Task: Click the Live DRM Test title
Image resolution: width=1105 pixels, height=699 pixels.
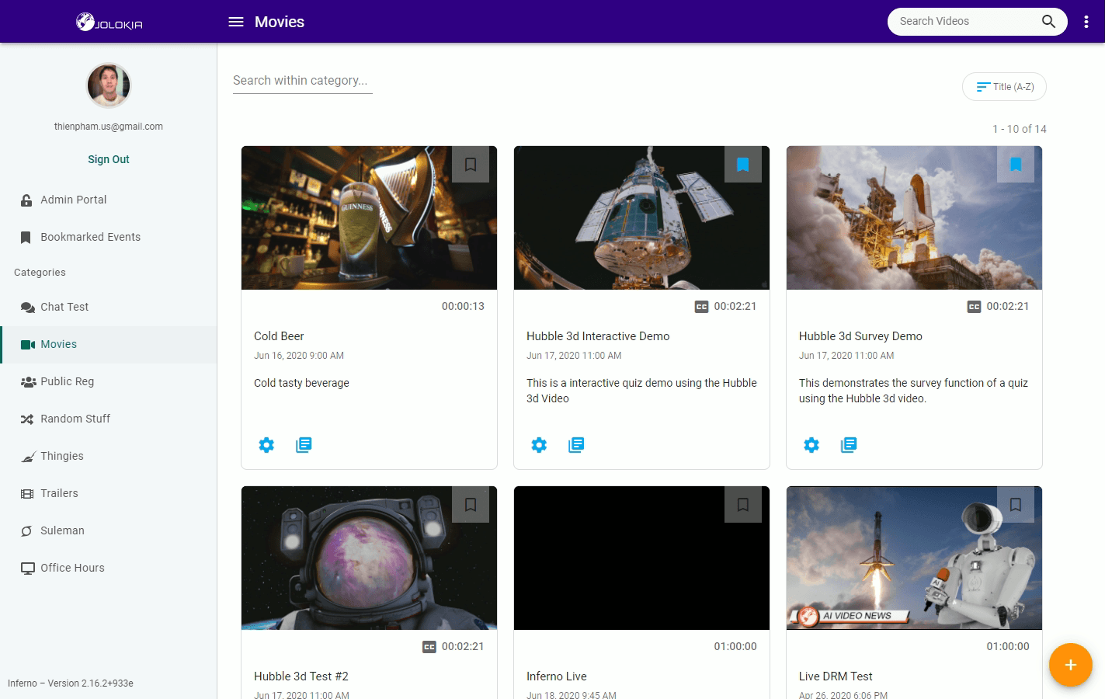Action: (836, 676)
